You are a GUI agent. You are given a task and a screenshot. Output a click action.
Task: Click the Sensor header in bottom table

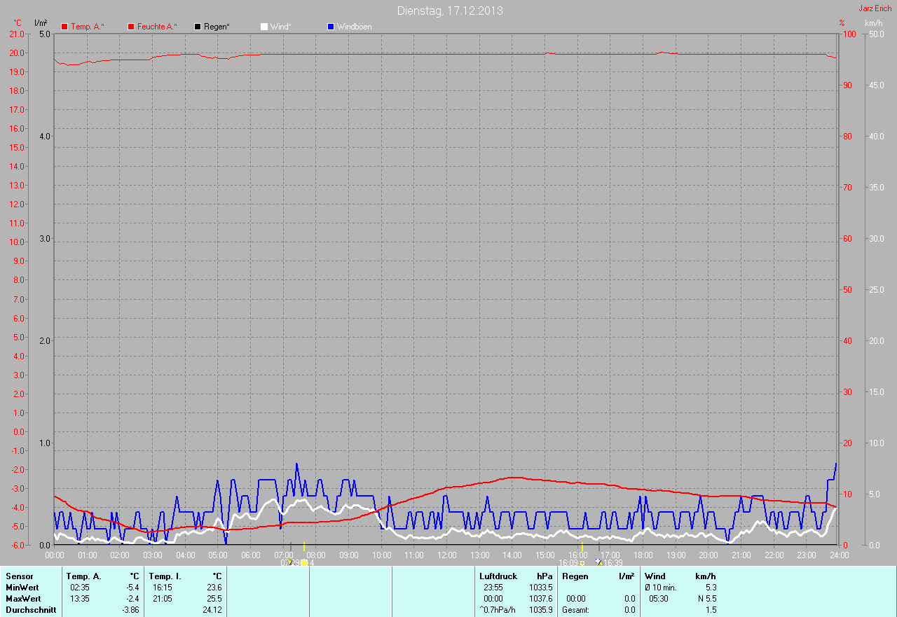coord(19,576)
